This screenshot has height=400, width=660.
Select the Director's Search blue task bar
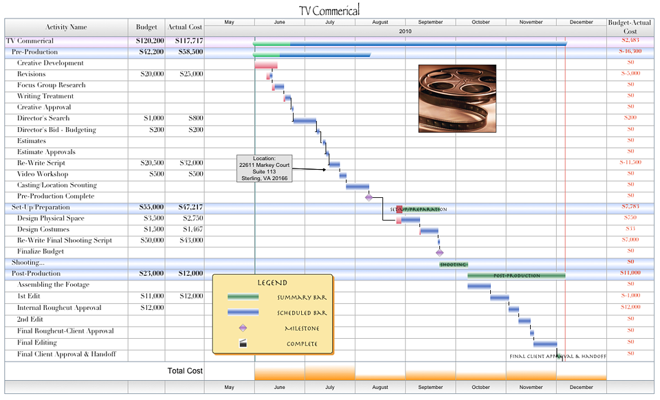pos(305,120)
